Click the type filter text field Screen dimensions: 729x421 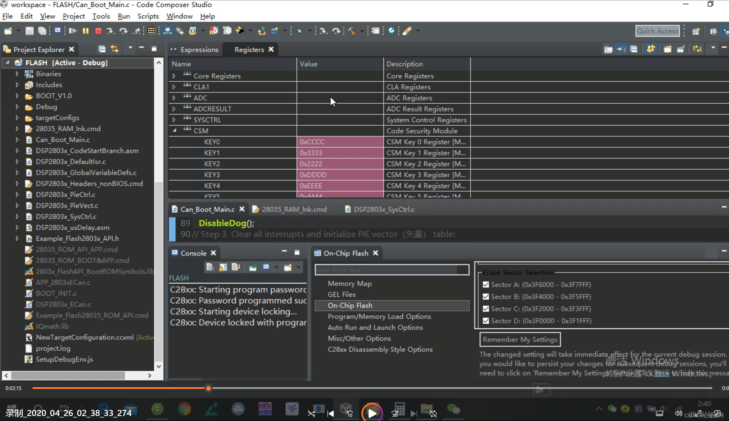point(391,270)
